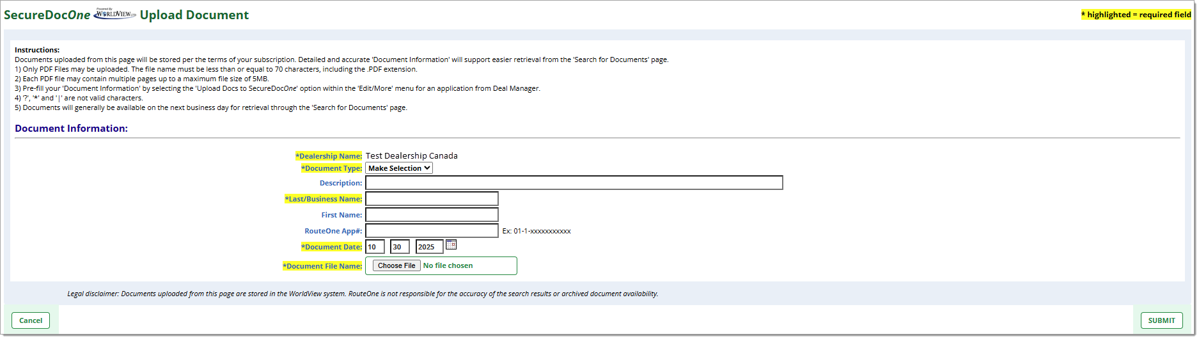Viewport: 1199px width, 339px height.
Task: Click the Document Type field label
Action: tap(331, 168)
